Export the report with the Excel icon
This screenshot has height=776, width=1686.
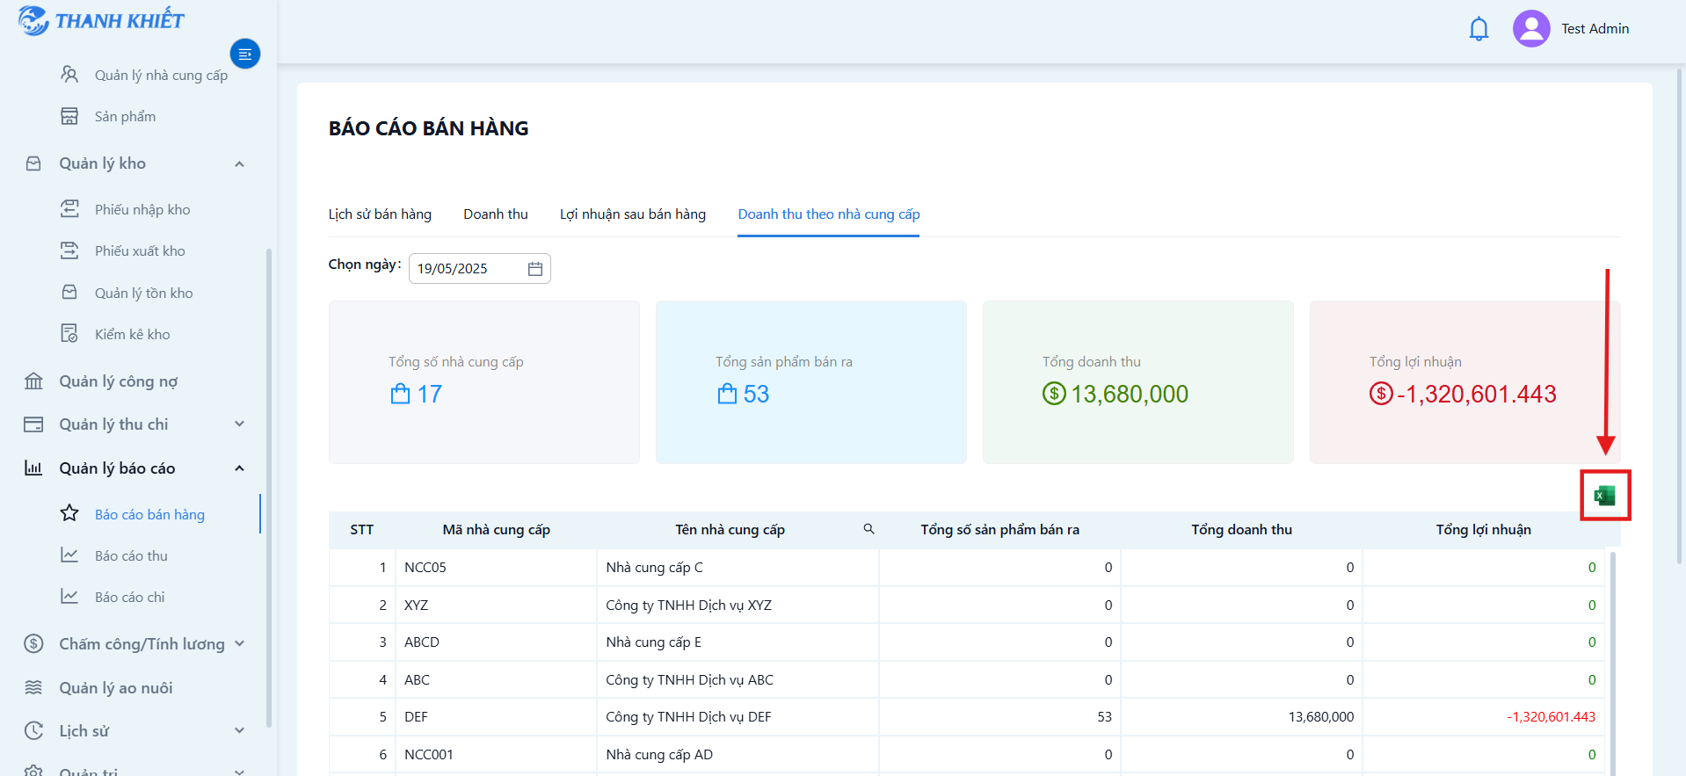click(x=1604, y=496)
